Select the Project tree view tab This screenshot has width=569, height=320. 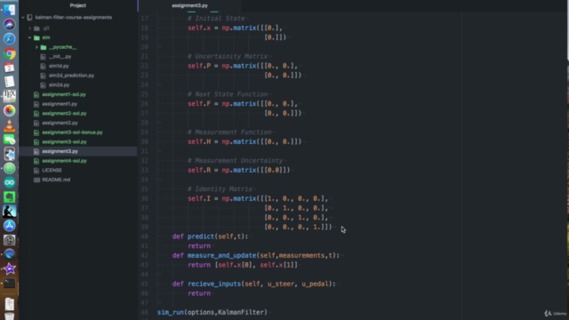(x=77, y=5)
